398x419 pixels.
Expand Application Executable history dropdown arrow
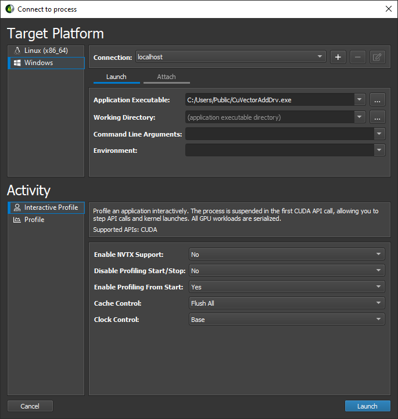point(360,100)
